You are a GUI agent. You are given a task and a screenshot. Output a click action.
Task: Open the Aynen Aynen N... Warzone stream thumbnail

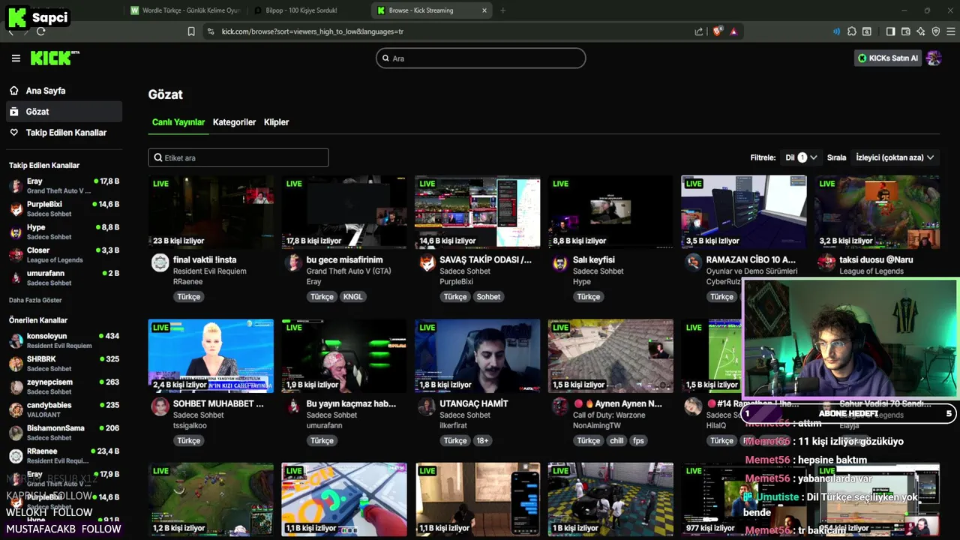(x=610, y=355)
